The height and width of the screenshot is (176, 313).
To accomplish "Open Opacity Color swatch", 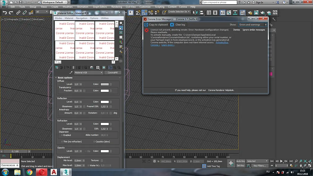I will pos(105,151).
